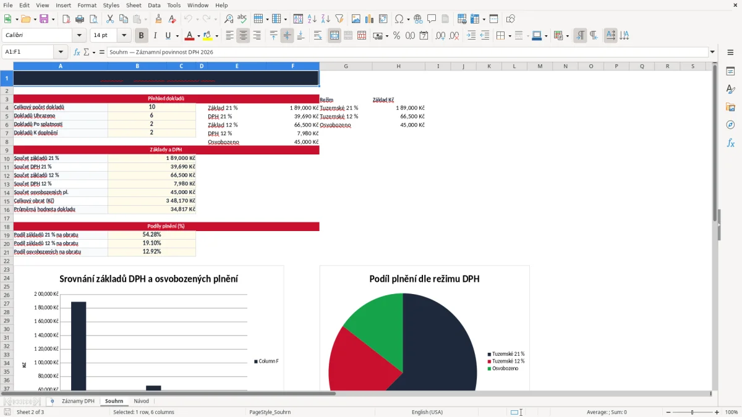742x417 pixels.
Task: Toggle Bold formatting
Action: click(x=141, y=36)
